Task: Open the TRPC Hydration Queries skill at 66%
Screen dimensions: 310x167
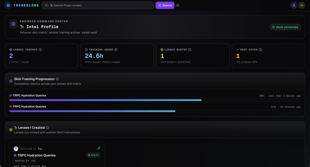Action: [30, 95]
